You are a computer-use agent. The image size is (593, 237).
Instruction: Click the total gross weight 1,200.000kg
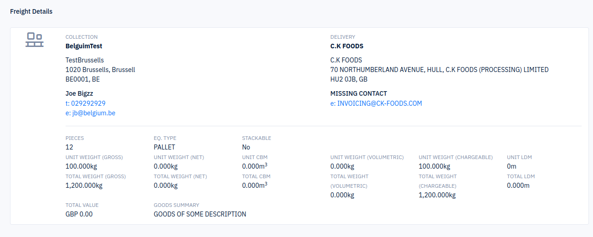coord(84,185)
